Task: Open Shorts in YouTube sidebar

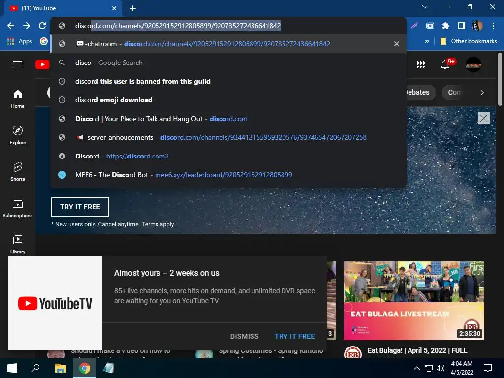Action: (18, 171)
